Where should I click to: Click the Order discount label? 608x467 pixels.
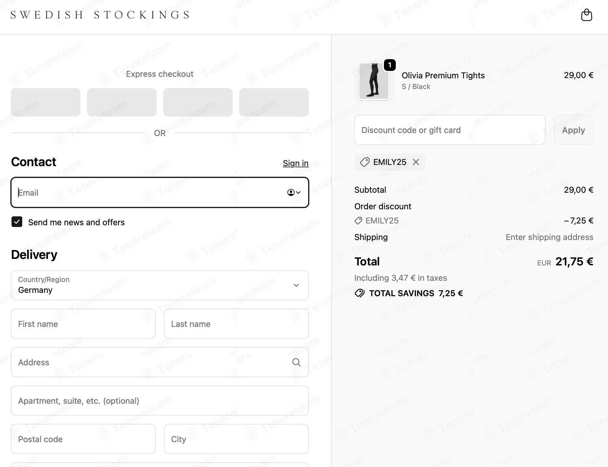coord(383,206)
